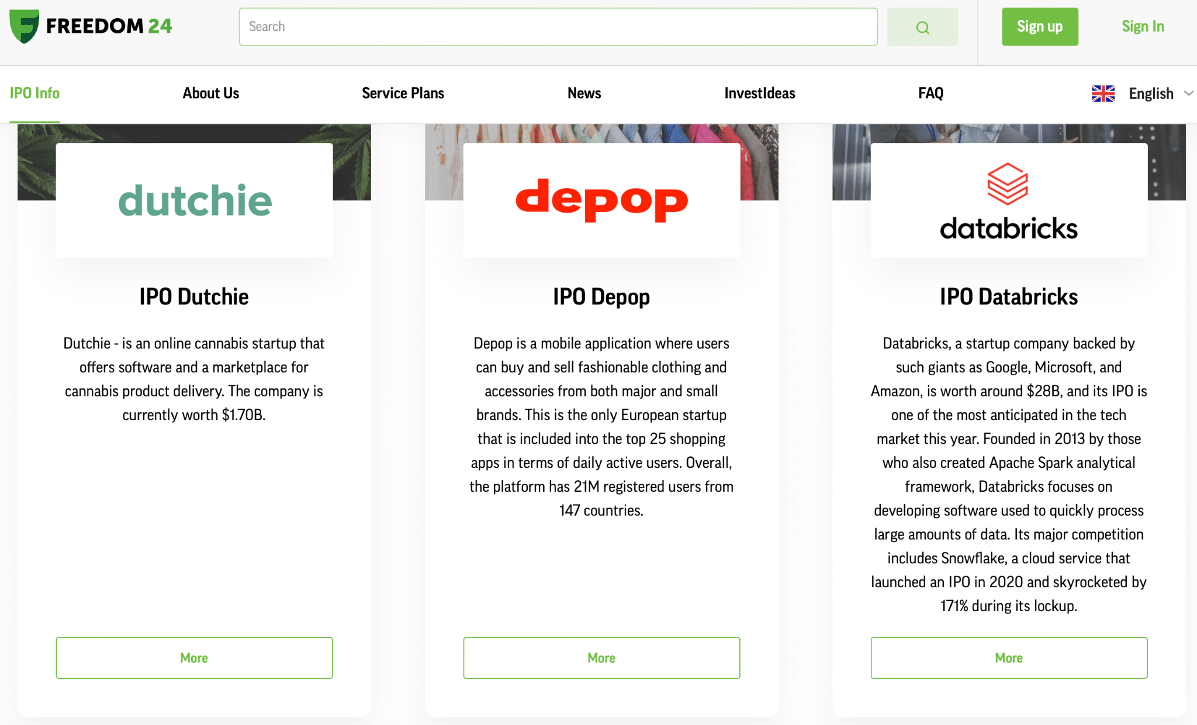Click the Dutchie company logo
Image resolution: width=1197 pixels, height=725 pixels.
tap(195, 200)
